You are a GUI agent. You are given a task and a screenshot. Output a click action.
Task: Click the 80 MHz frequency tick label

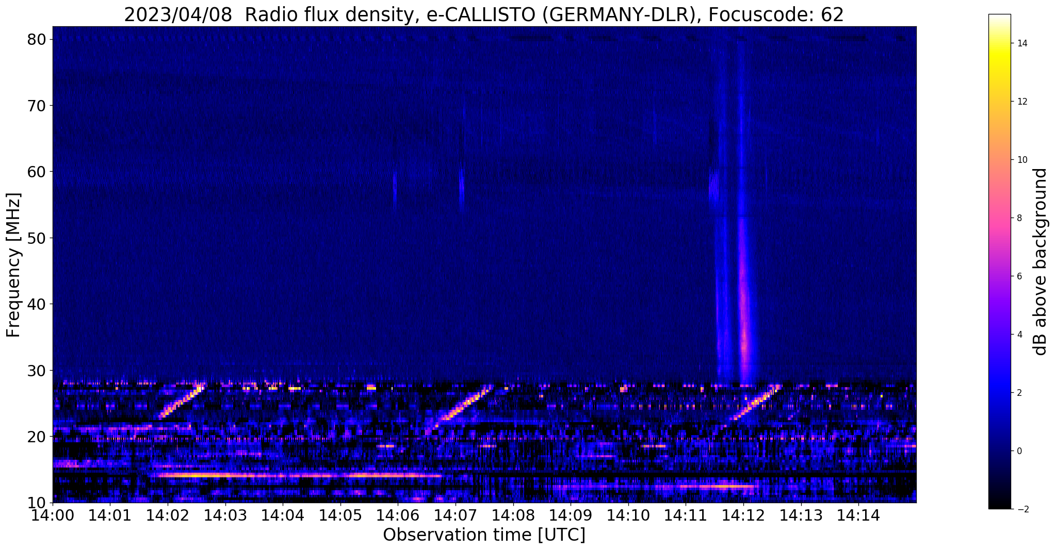click(37, 39)
